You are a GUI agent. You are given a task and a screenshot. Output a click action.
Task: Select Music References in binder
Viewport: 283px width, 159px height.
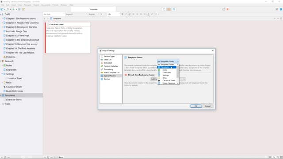[15, 91]
